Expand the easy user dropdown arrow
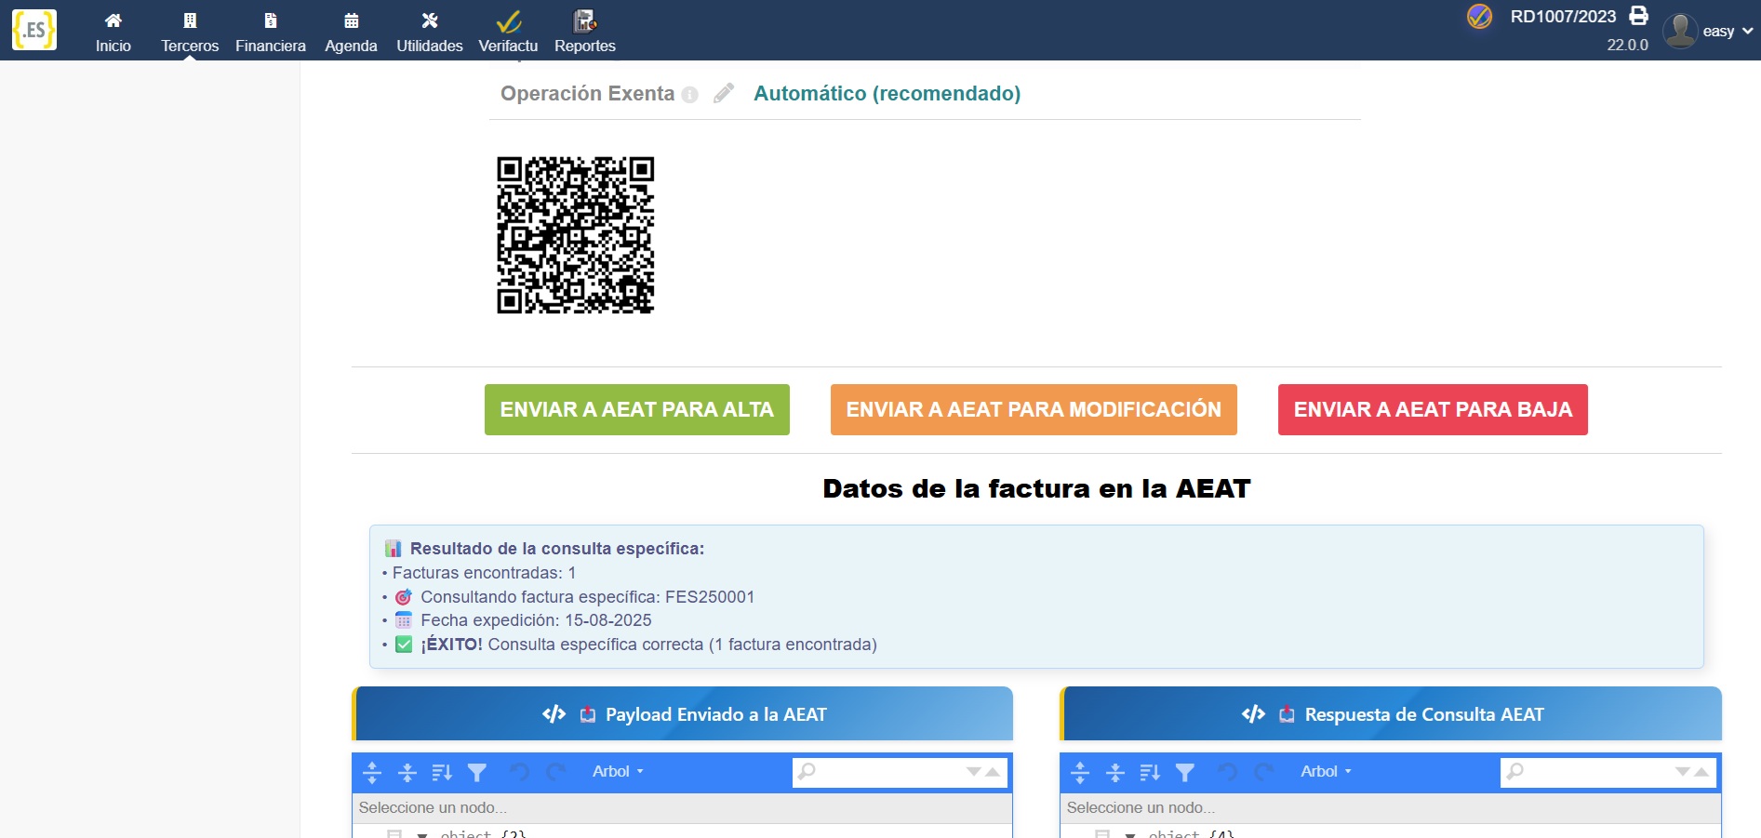Screen dimensions: 1761x838 click(1748, 31)
